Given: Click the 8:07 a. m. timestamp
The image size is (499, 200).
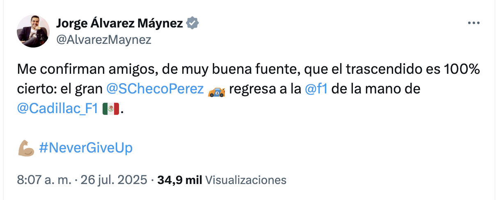Looking at the screenshot, I should 43,180.
